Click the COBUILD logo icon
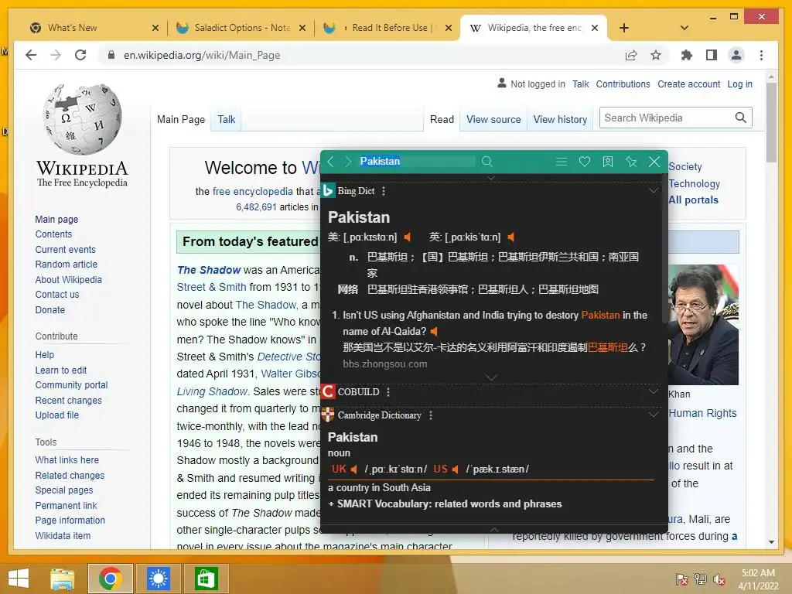Screen dimensions: 792x594 pos(328,391)
